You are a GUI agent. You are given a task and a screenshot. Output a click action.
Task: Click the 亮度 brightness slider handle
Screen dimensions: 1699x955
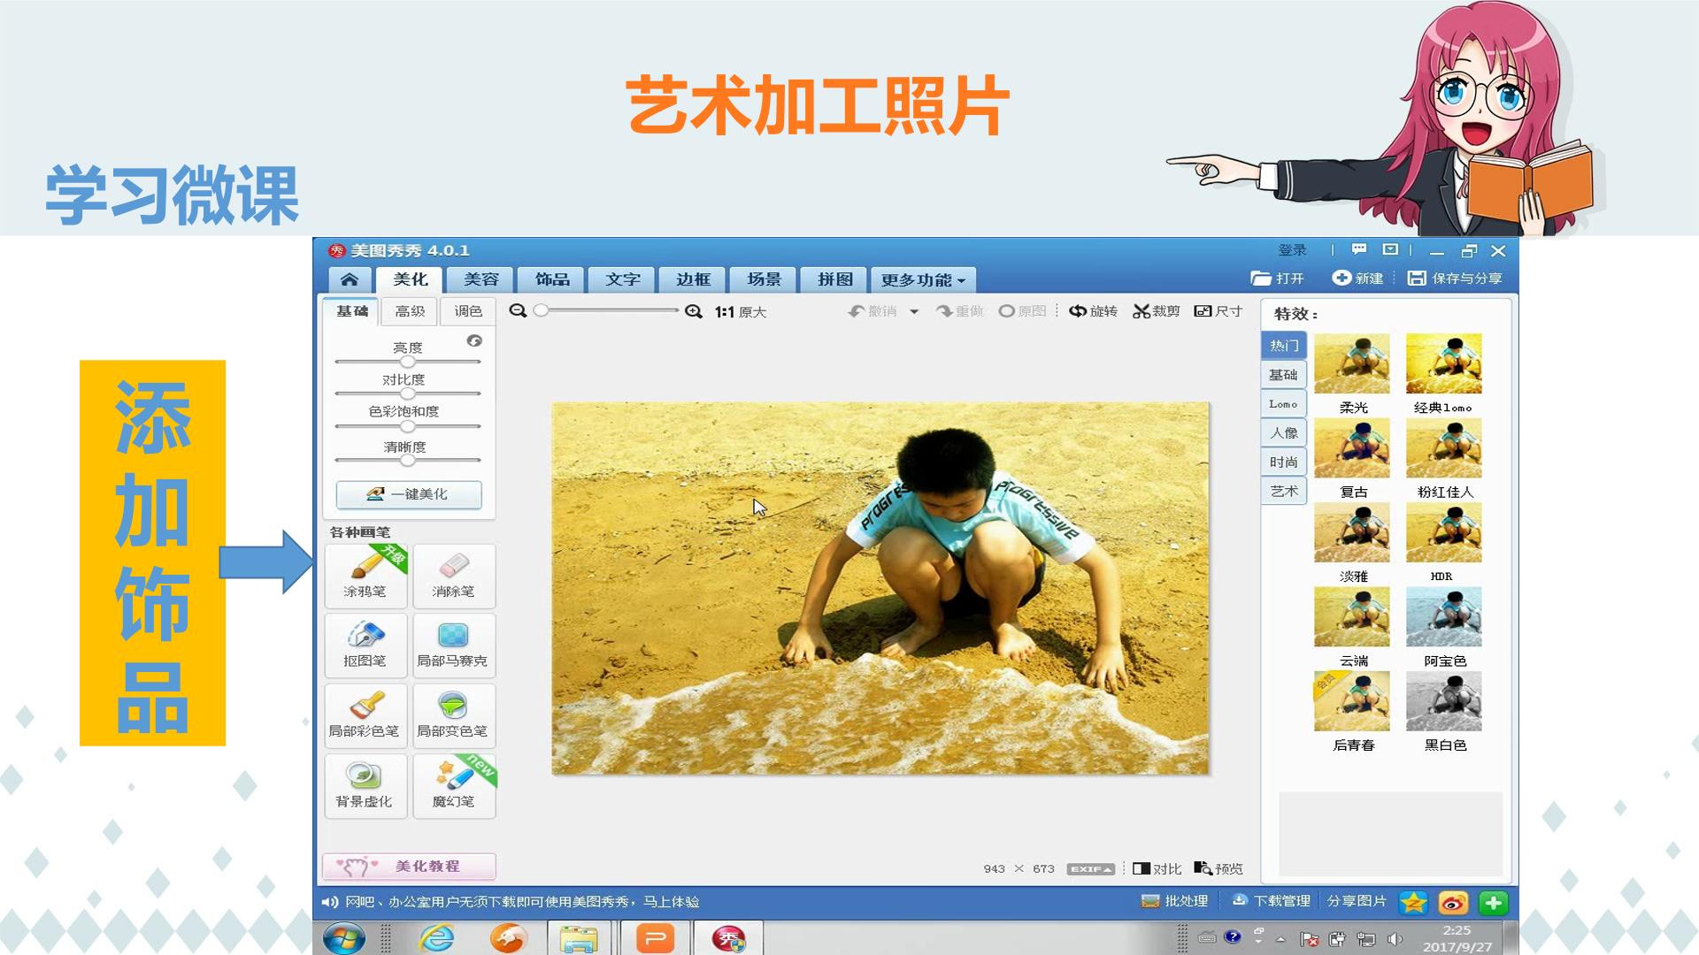(407, 362)
